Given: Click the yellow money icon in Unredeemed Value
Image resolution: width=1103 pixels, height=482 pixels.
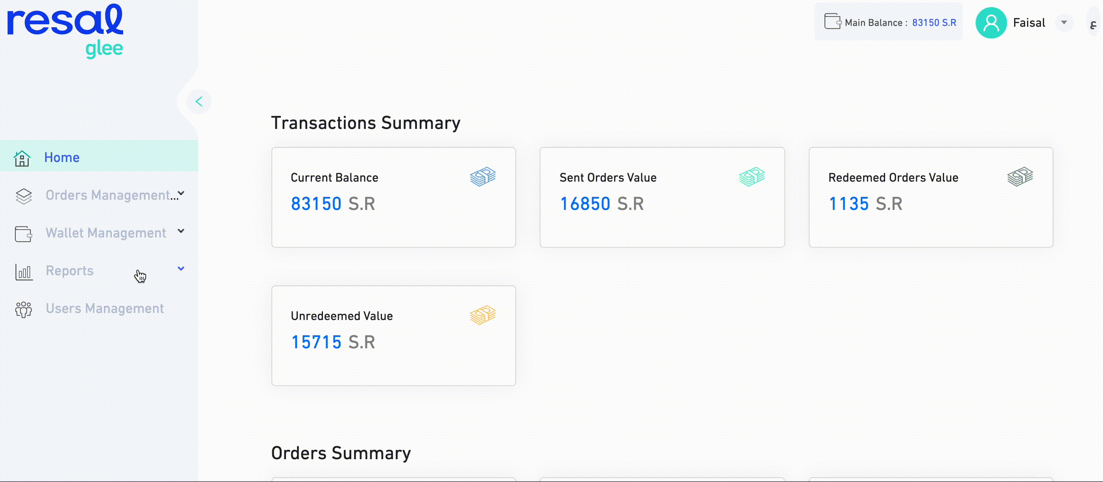Looking at the screenshot, I should 483,315.
